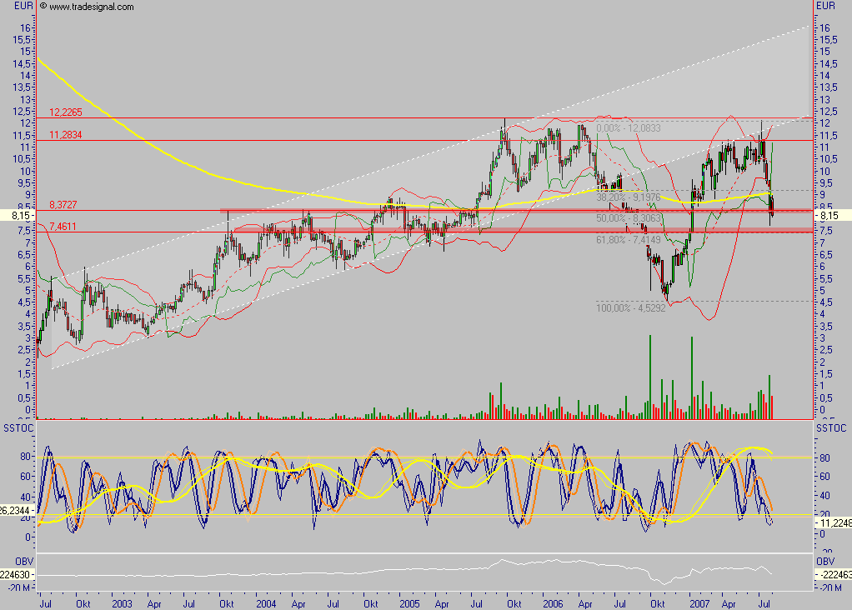The width and height of the screenshot is (852, 610).
Task: Click the OBV value -222463 on right axis
Action: pos(833,574)
